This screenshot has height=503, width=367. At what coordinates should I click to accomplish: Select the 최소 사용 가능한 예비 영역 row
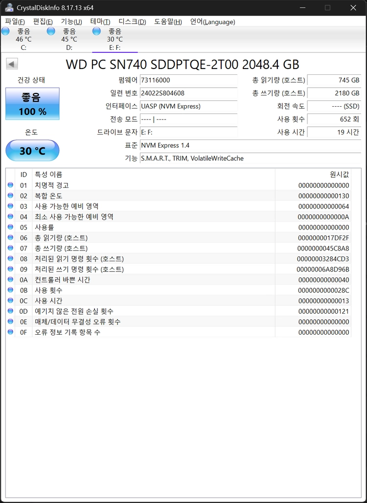click(179, 217)
